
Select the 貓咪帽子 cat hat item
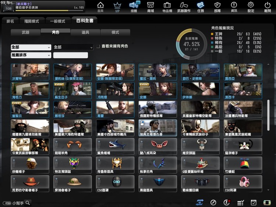pyautogui.click(x=243, y=146)
